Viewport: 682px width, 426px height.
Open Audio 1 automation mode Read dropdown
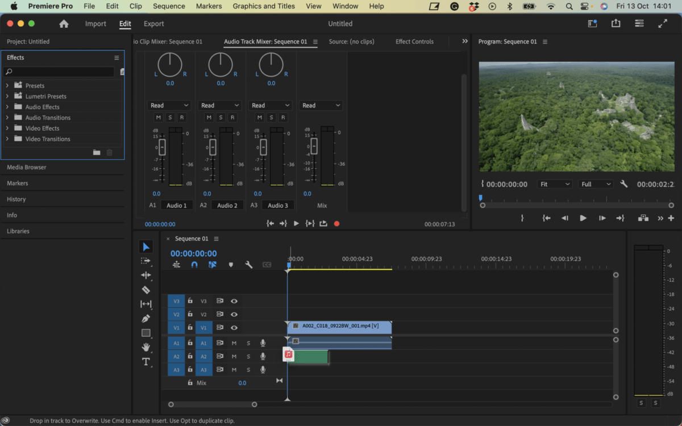pyautogui.click(x=169, y=106)
